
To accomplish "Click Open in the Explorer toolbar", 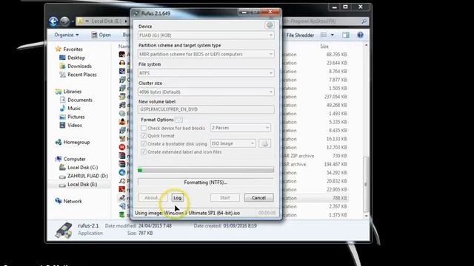I will pyautogui.click(x=101, y=35).
